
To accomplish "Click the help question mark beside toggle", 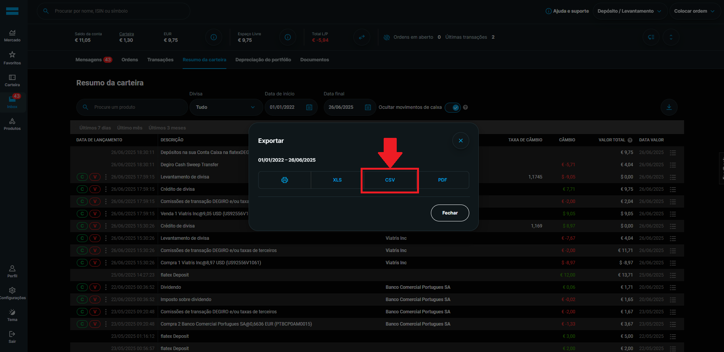I will (465, 107).
